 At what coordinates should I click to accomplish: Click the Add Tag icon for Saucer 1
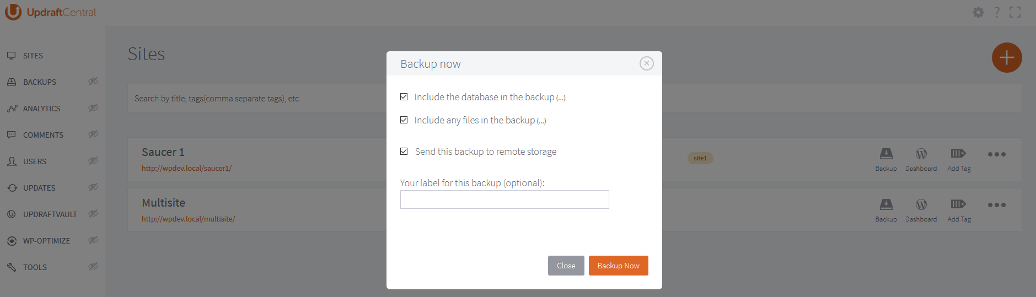click(x=958, y=154)
